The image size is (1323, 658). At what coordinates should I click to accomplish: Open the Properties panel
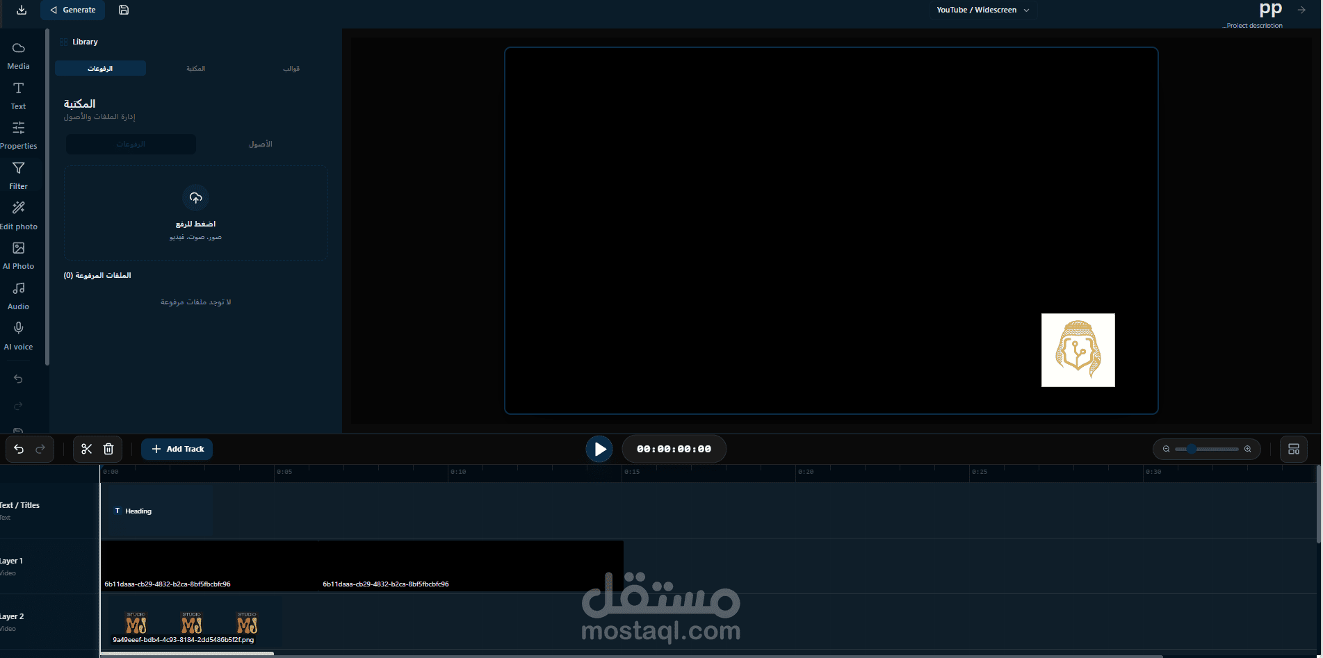pos(18,135)
